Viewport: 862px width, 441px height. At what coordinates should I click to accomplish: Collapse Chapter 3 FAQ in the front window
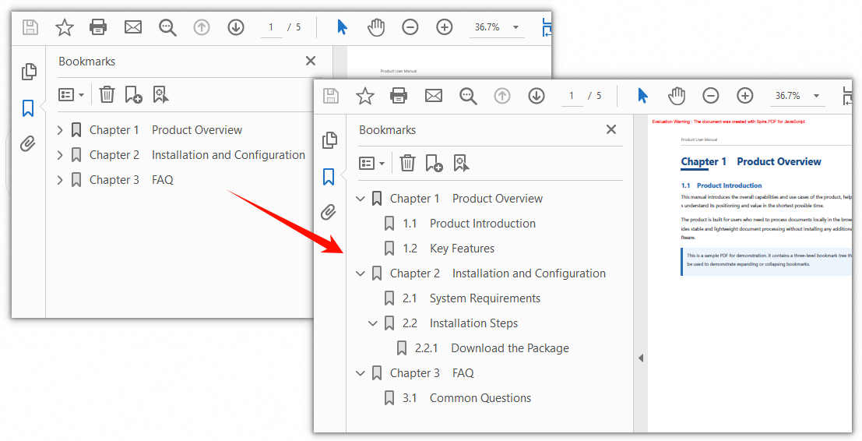(x=361, y=373)
